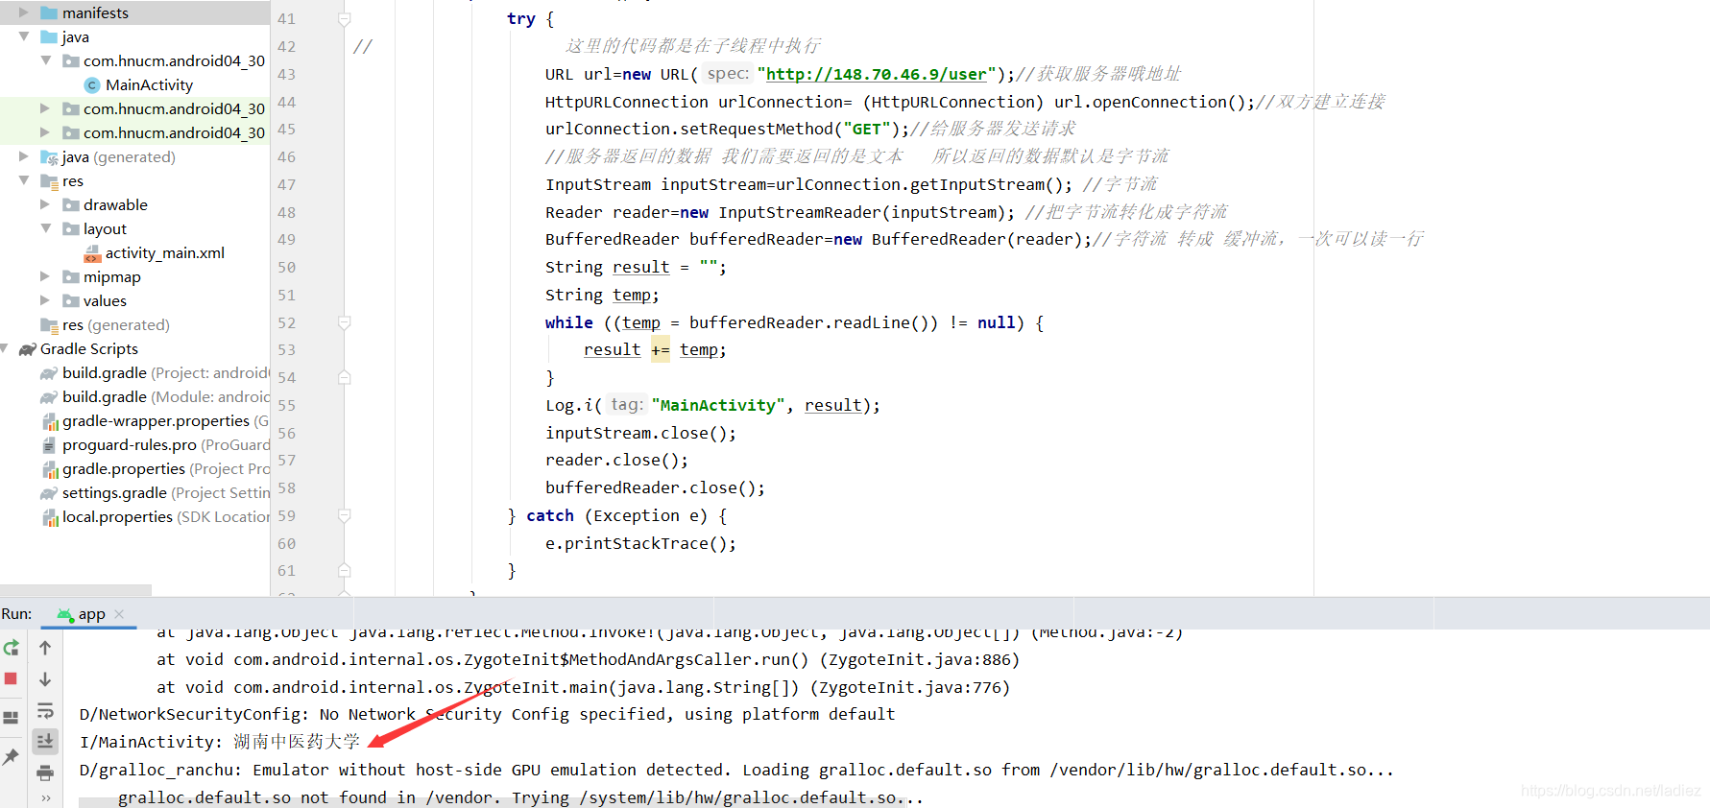The width and height of the screenshot is (1710, 808).
Task: Click the Run console horizontal scrollbar
Action: (x=491, y=802)
